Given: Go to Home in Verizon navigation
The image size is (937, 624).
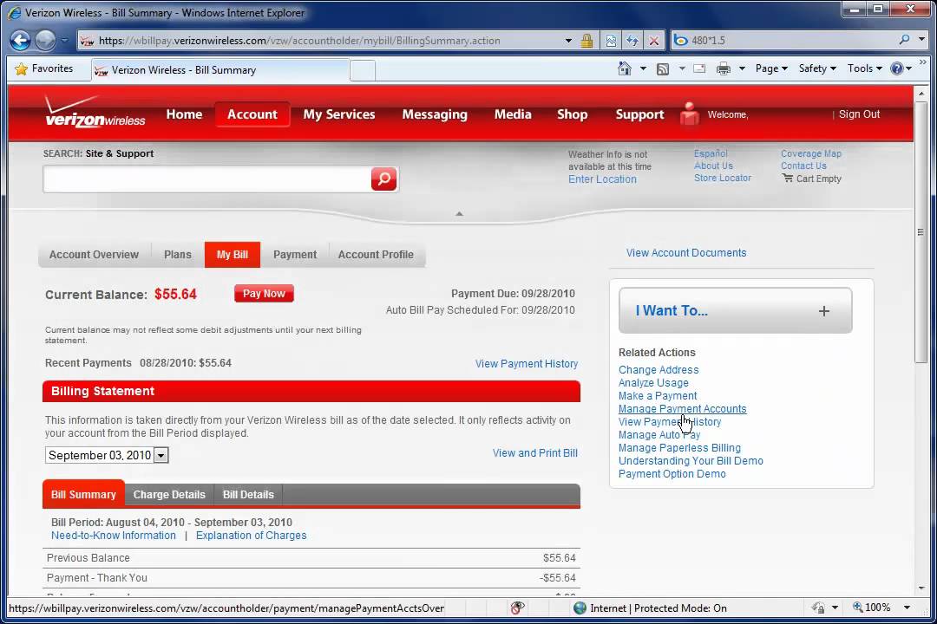Looking at the screenshot, I should (x=184, y=114).
